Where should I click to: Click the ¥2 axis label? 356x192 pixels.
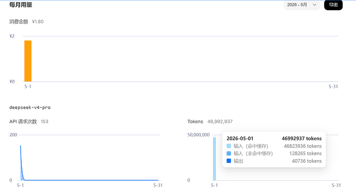point(12,36)
